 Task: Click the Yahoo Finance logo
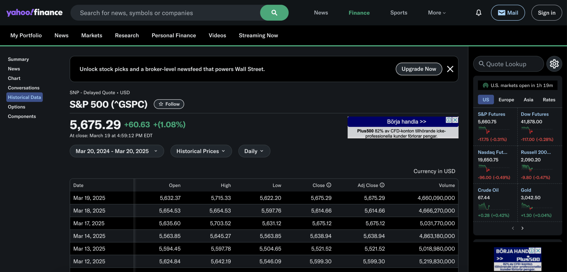pyautogui.click(x=34, y=12)
